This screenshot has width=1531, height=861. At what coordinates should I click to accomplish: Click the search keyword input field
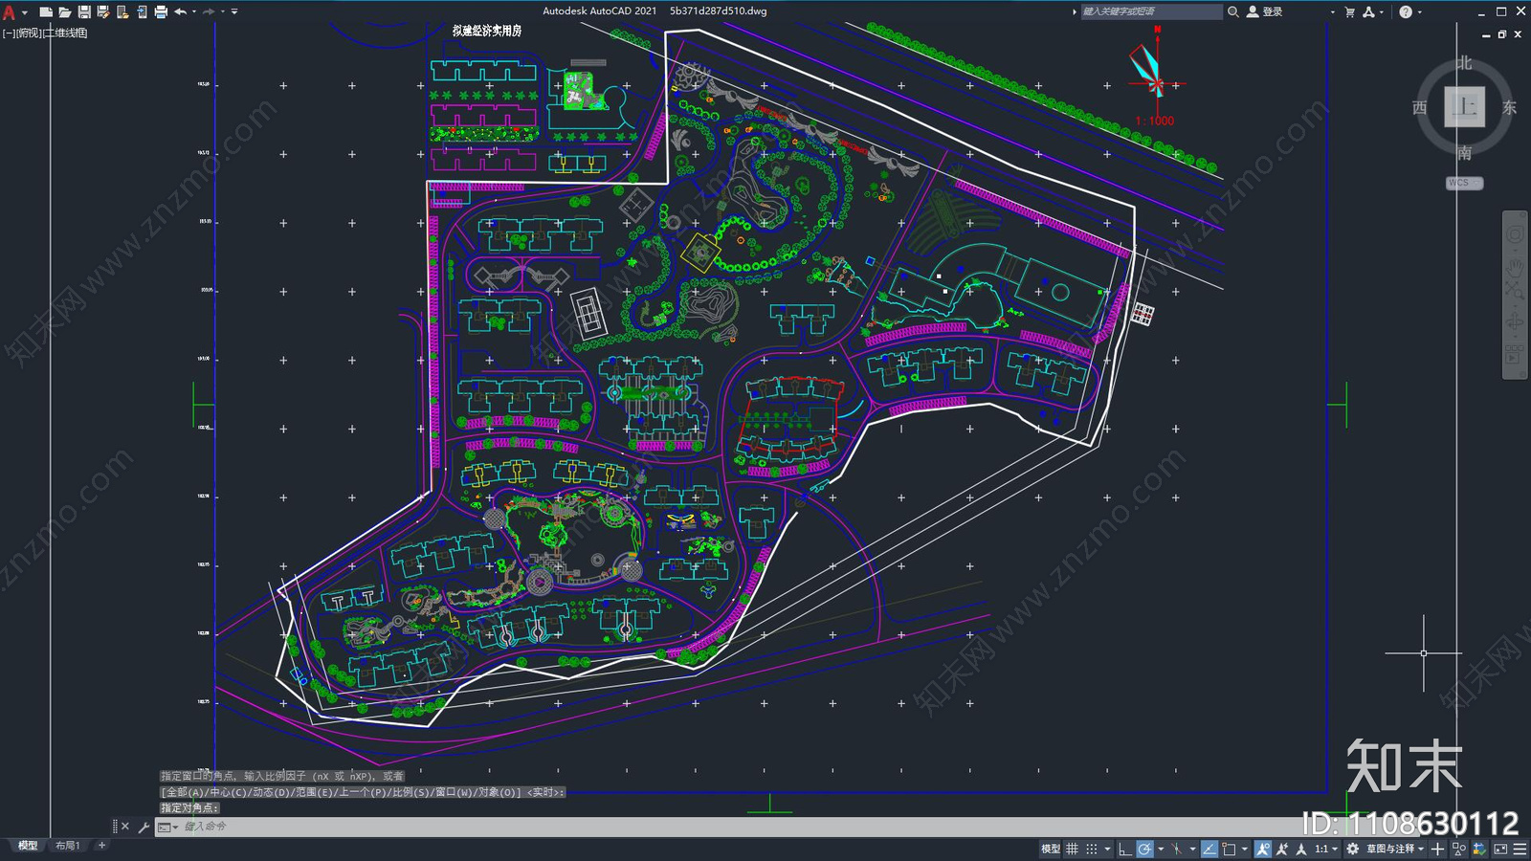click(1151, 11)
